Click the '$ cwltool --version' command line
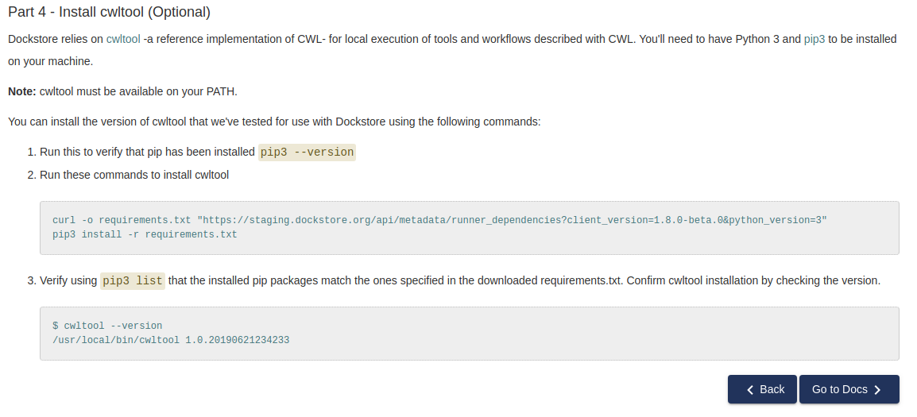The width and height of the screenshot is (917, 417). tap(107, 326)
